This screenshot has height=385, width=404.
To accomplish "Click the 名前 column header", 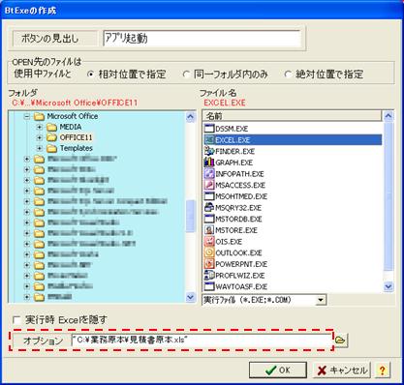I will 293,116.
